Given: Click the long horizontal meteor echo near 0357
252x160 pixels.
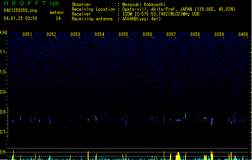Looking at the screenshot, I should tap(178, 120).
